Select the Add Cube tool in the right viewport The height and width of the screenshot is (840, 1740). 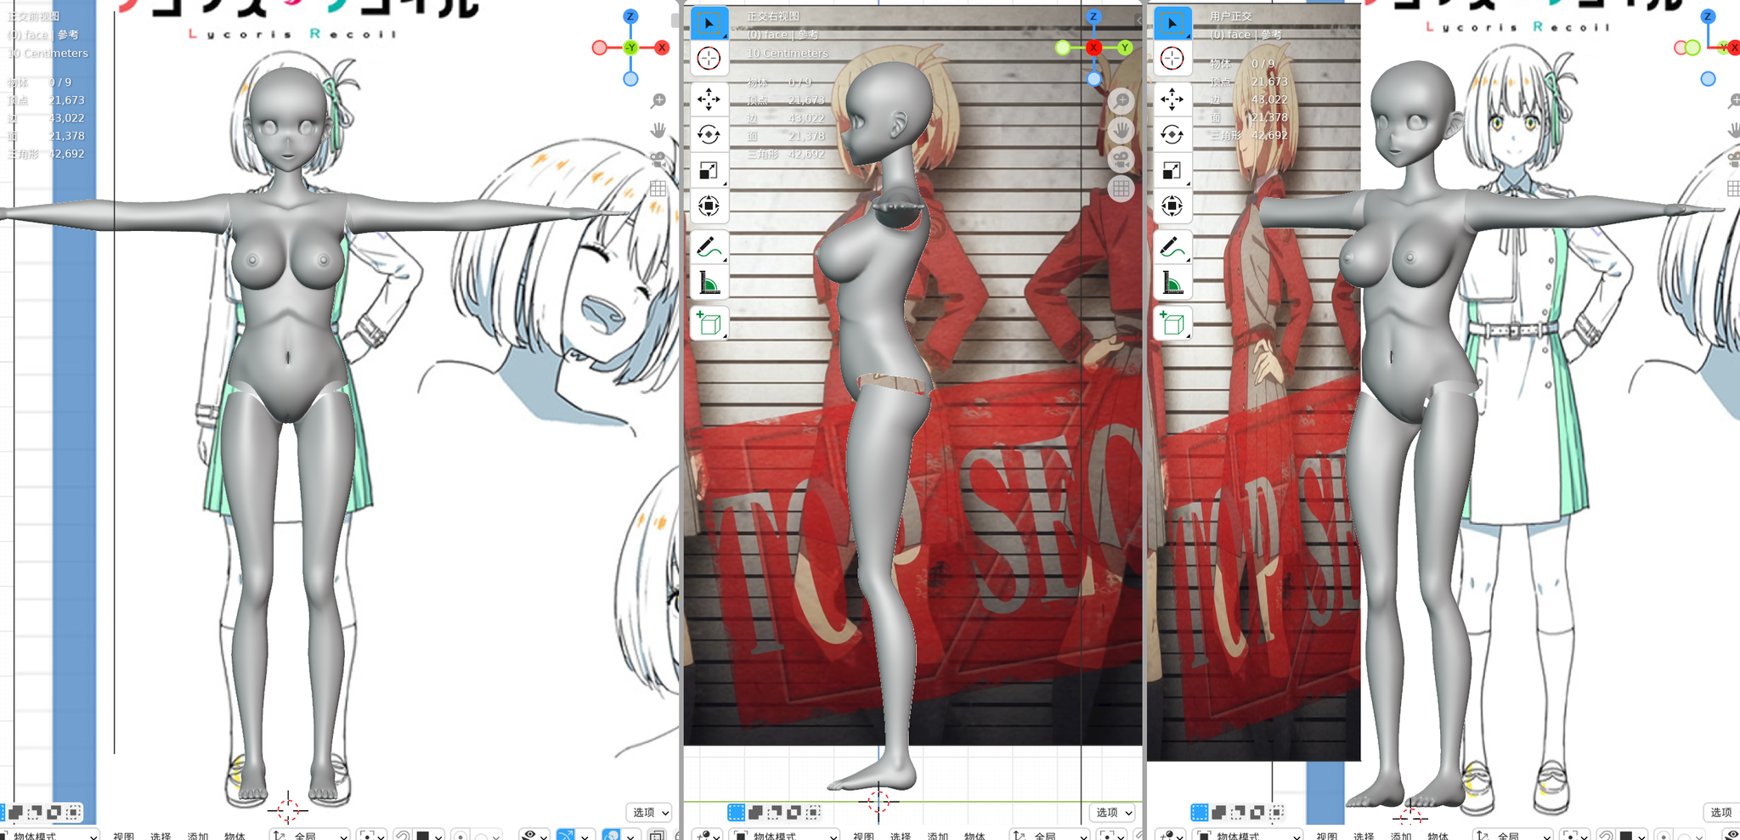pyautogui.click(x=1172, y=323)
